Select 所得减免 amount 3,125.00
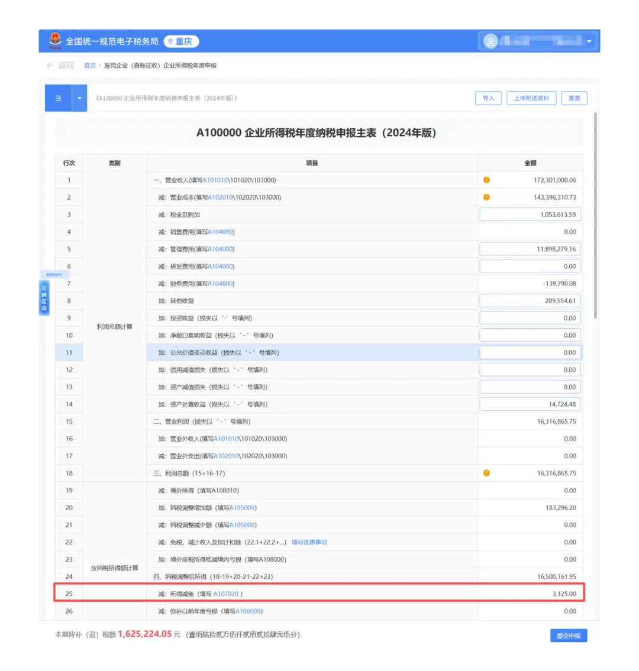 pos(564,594)
